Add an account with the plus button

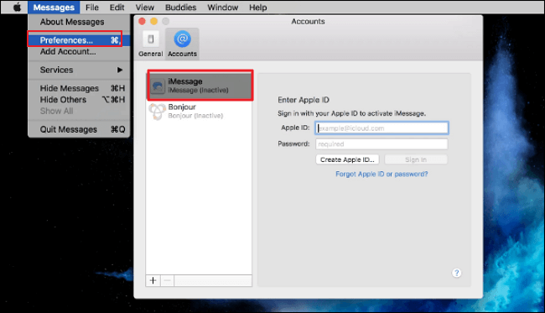[153, 280]
